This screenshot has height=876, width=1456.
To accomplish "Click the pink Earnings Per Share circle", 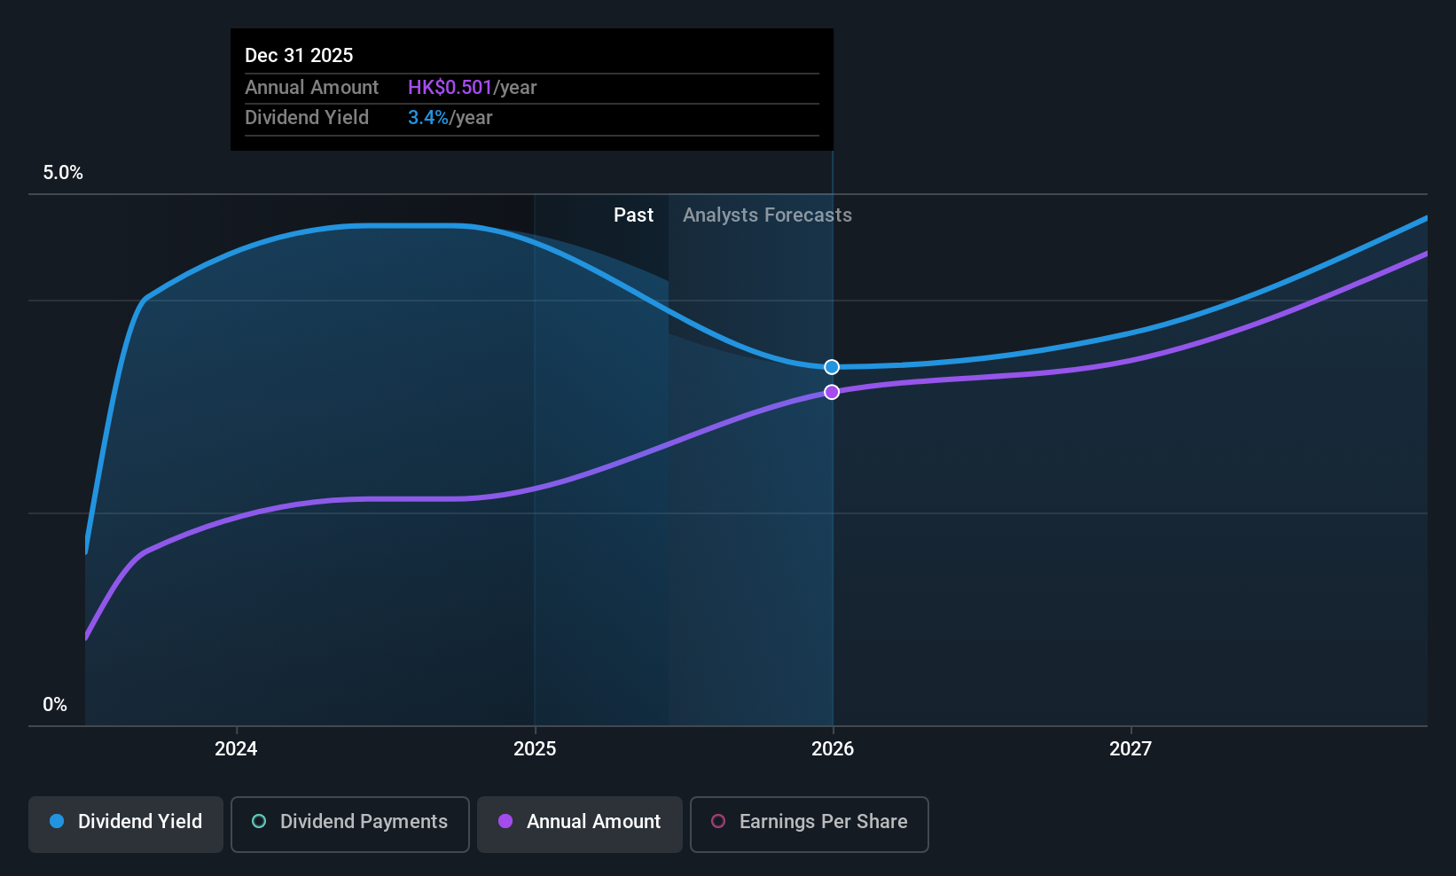I will [x=718, y=821].
